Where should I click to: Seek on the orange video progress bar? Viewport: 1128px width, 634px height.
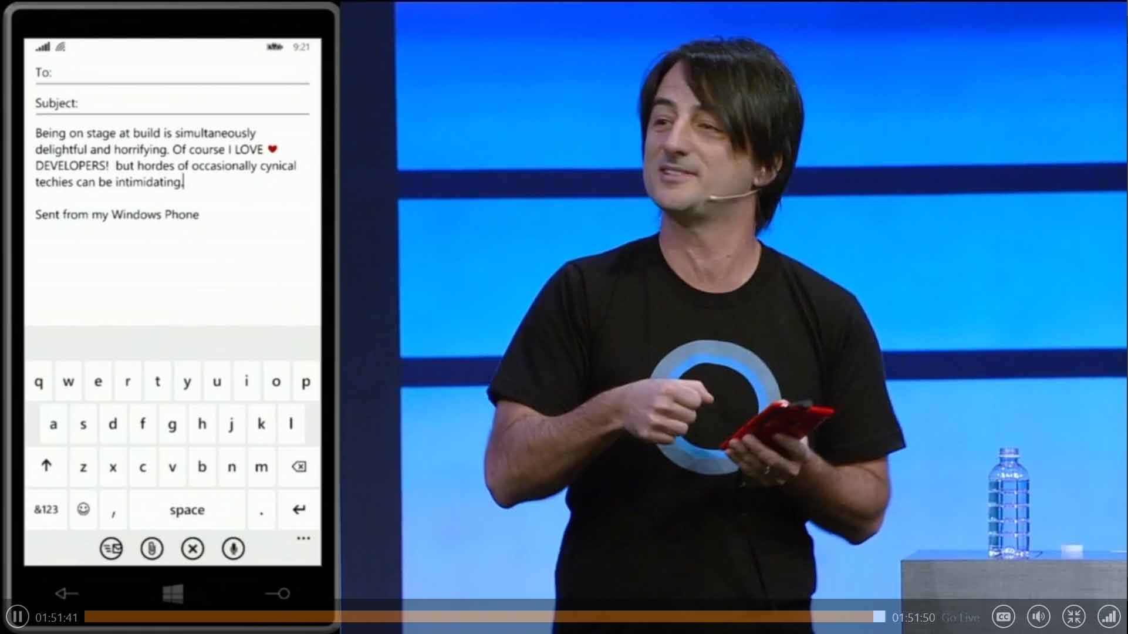pos(484,616)
